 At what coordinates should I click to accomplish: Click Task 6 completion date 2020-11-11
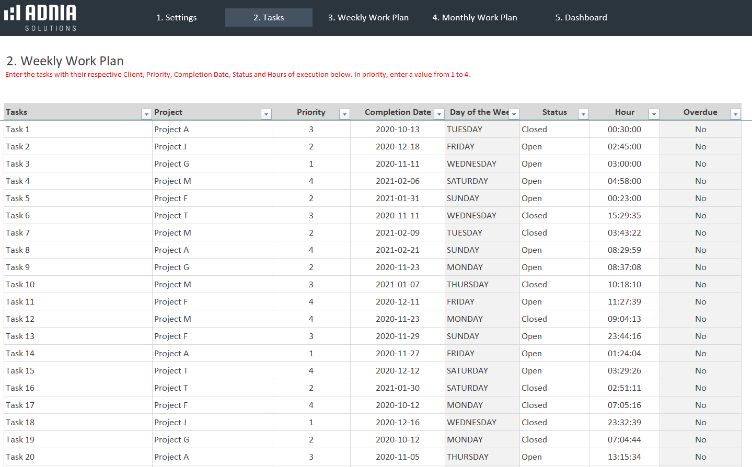coord(397,216)
